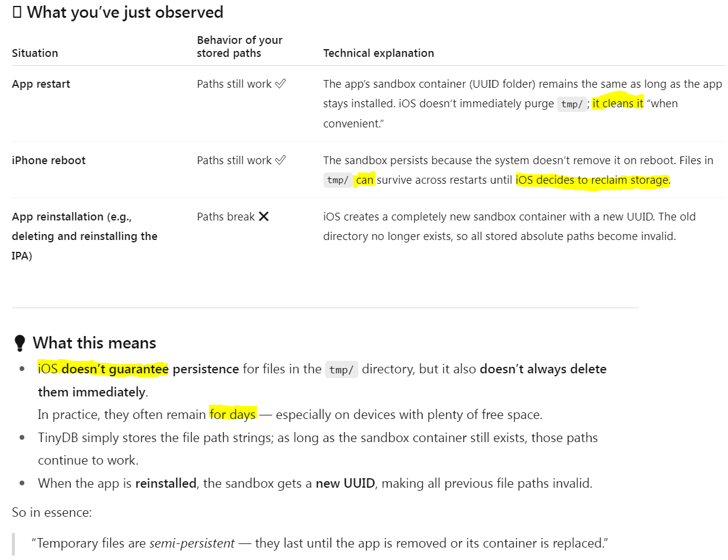Click the emoji placeholder before "What you've just observed"

click(17, 12)
